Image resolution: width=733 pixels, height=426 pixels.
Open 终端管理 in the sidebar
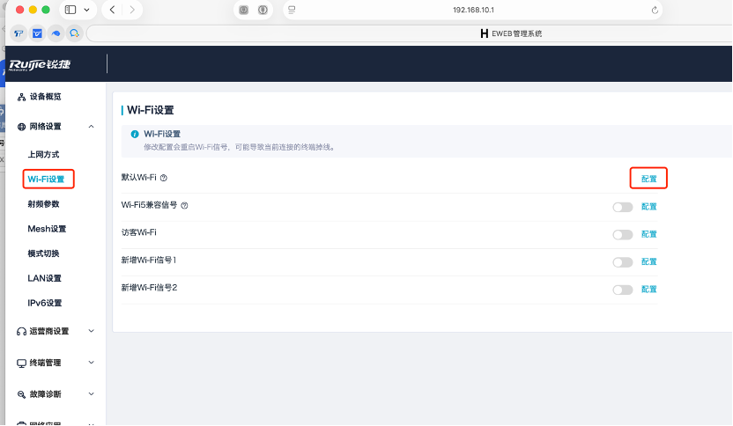(45, 363)
